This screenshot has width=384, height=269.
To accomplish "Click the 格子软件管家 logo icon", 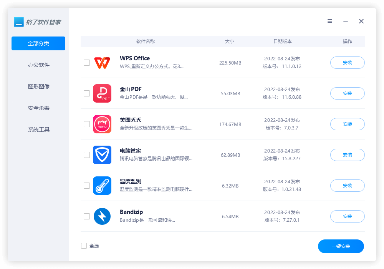I will tap(19, 22).
